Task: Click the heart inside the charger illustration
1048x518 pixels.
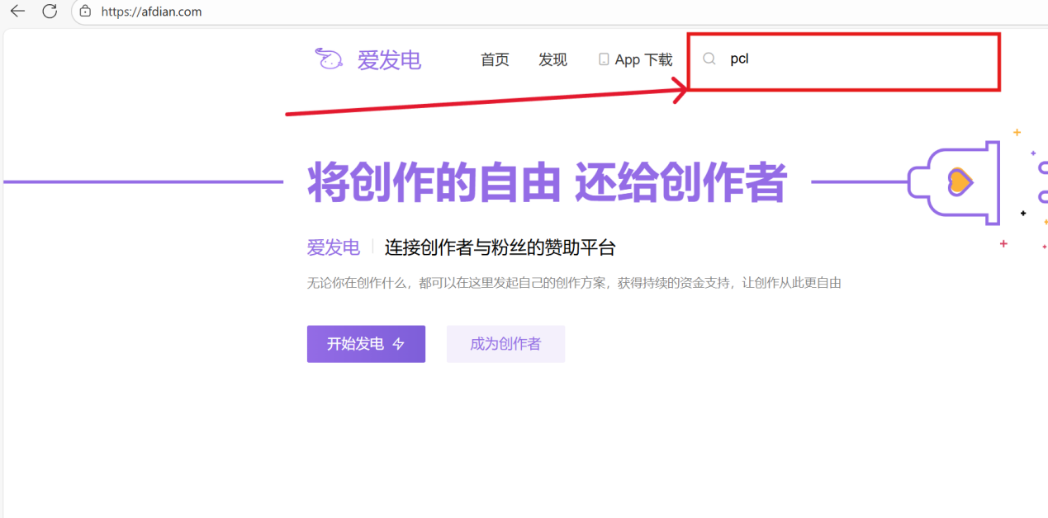Action: pos(960,180)
